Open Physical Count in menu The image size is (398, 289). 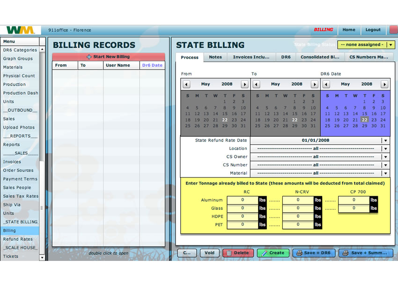(x=20, y=76)
